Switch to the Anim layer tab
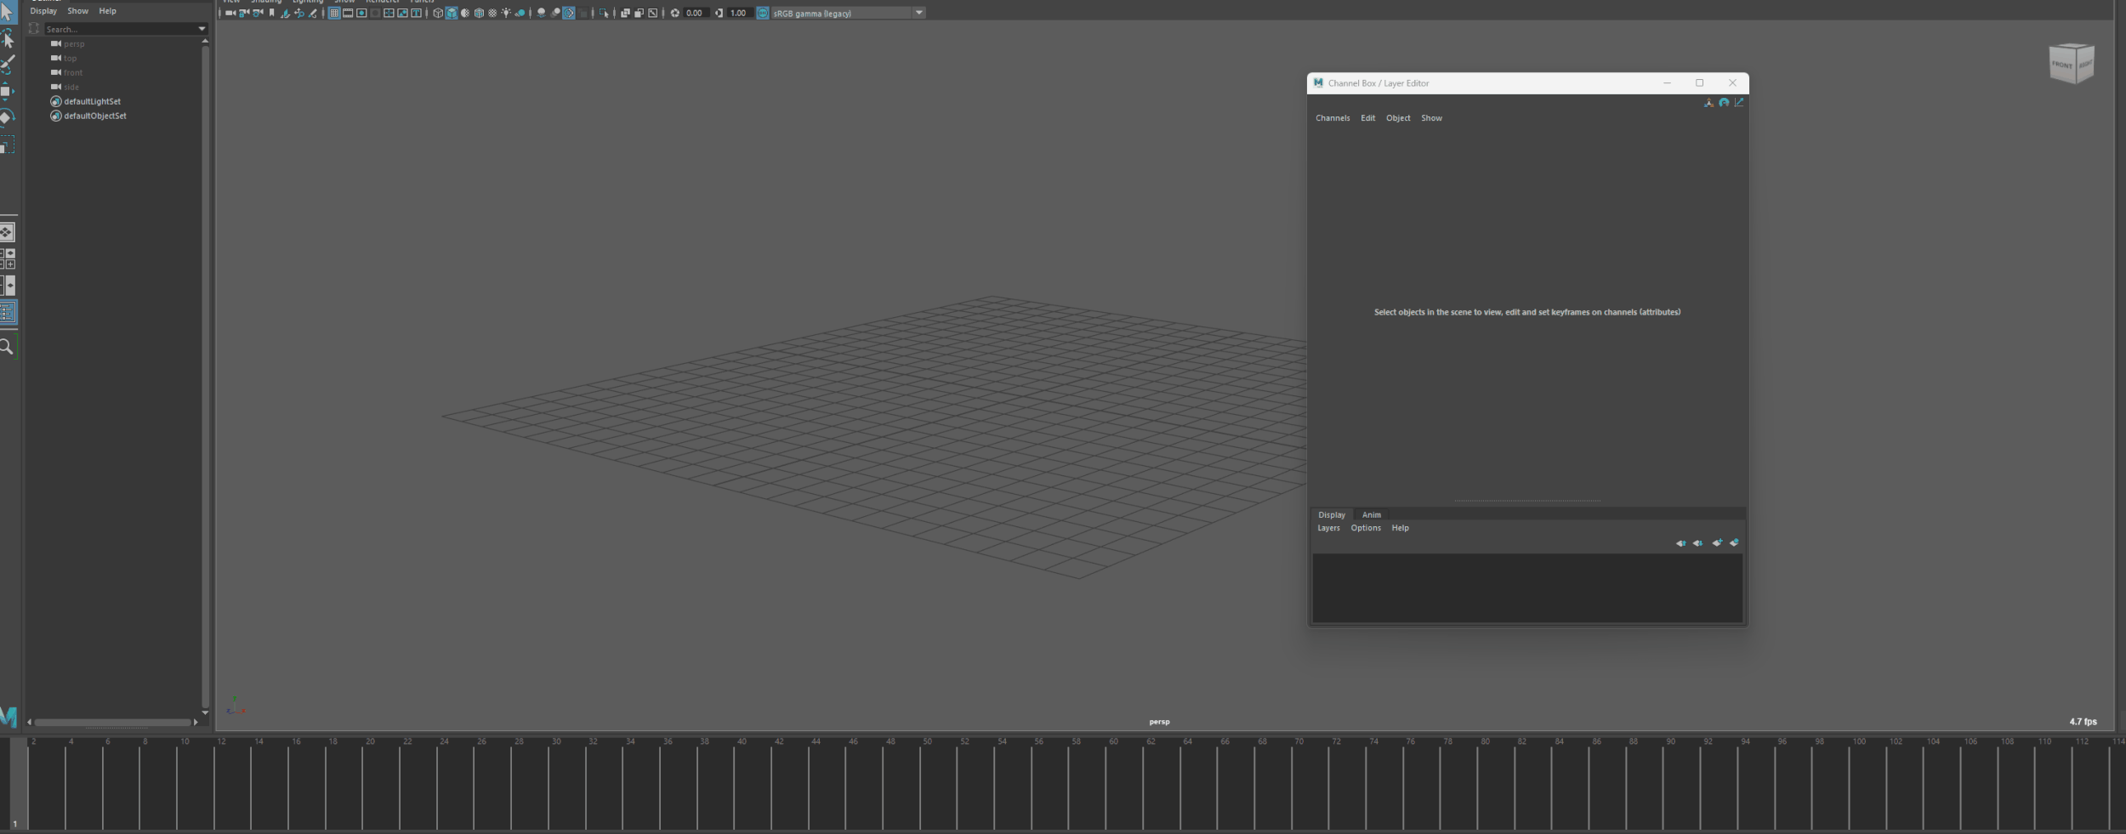The width and height of the screenshot is (2126, 834). (x=1371, y=514)
